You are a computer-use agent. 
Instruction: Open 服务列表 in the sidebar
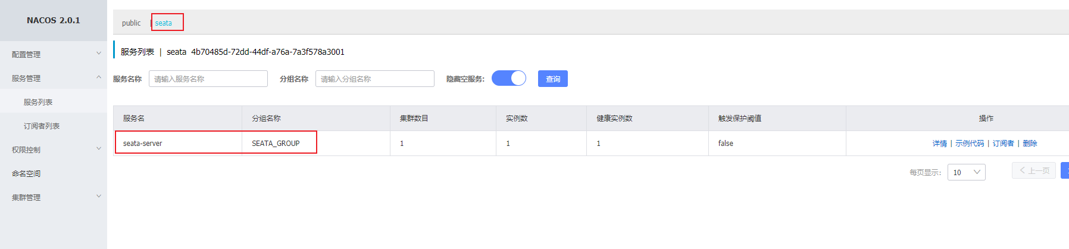pos(38,102)
